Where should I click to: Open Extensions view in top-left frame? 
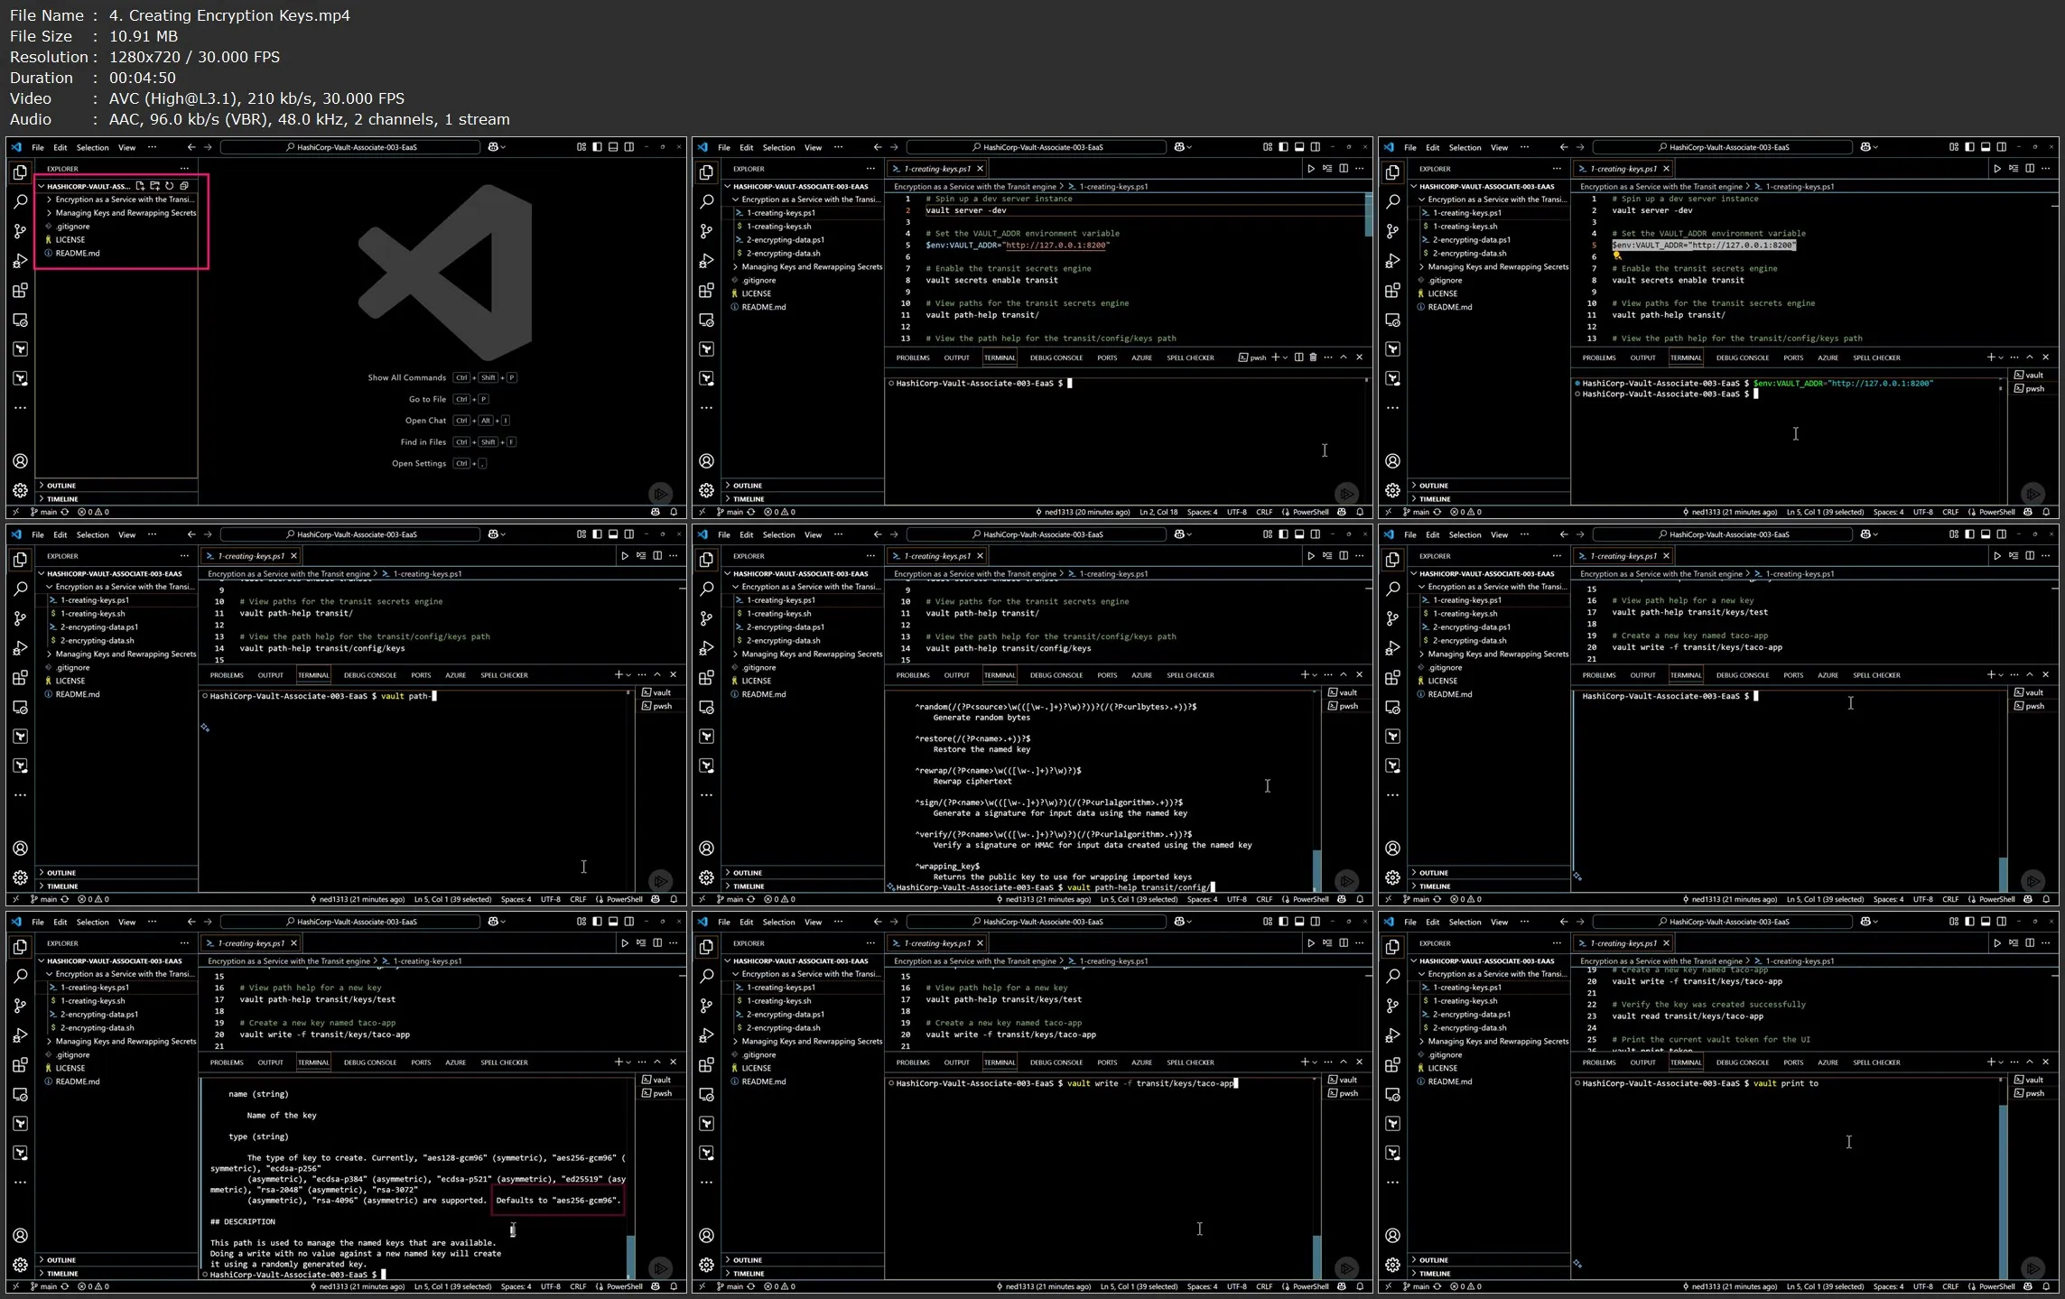point(20,291)
